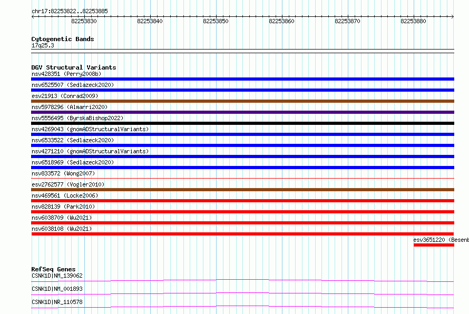The width and height of the screenshot is (469, 314).
Task: Select the red bar under nsv469561
Action: (x=242, y=201)
